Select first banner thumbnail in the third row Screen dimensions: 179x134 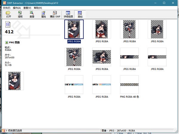74,84
